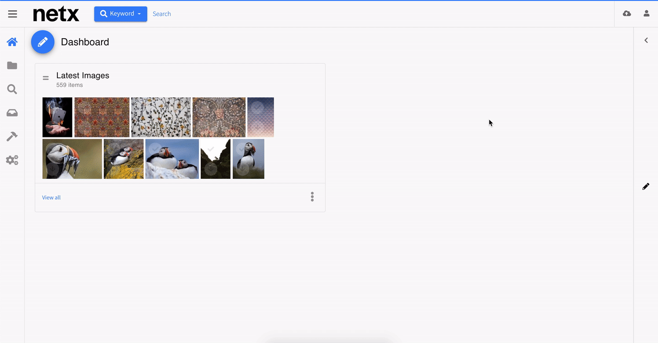The image size is (658, 343).
Task: Open the hammer Tools icon
Action: click(x=12, y=136)
